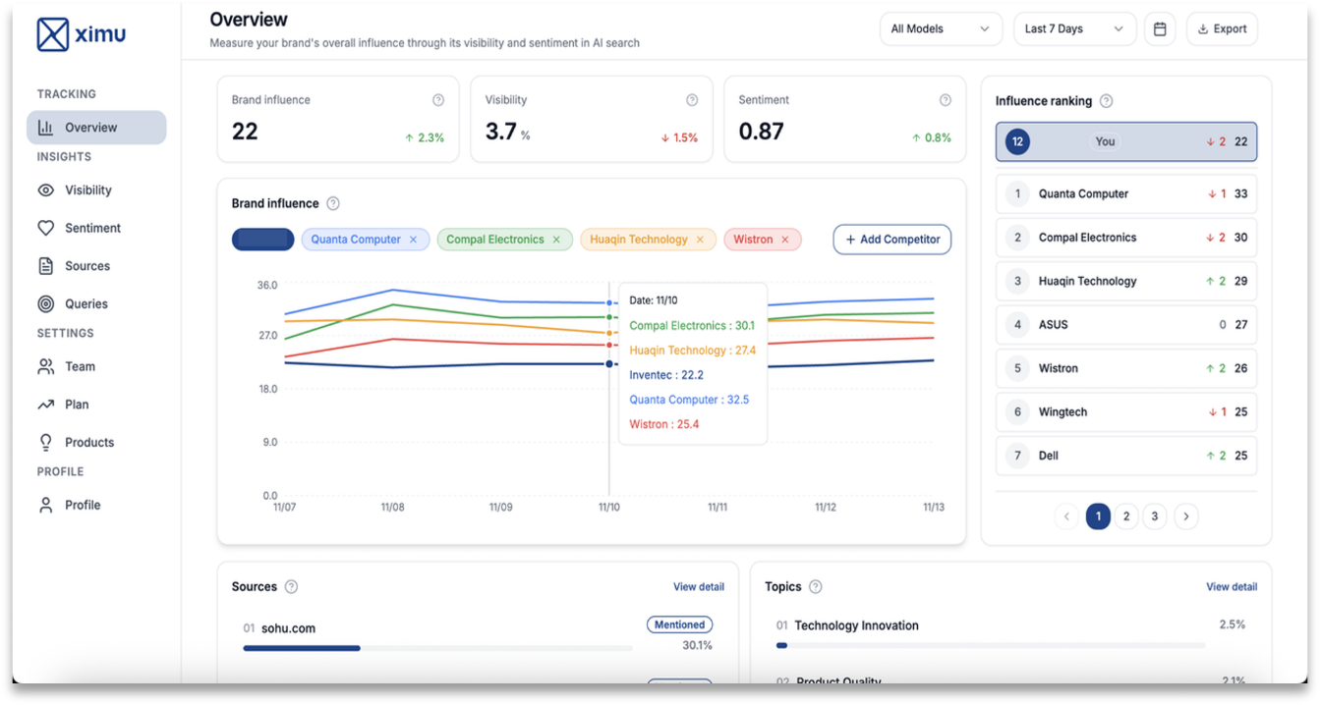
Task: Go to next ranking page arrow
Action: pyautogui.click(x=1186, y=516)
